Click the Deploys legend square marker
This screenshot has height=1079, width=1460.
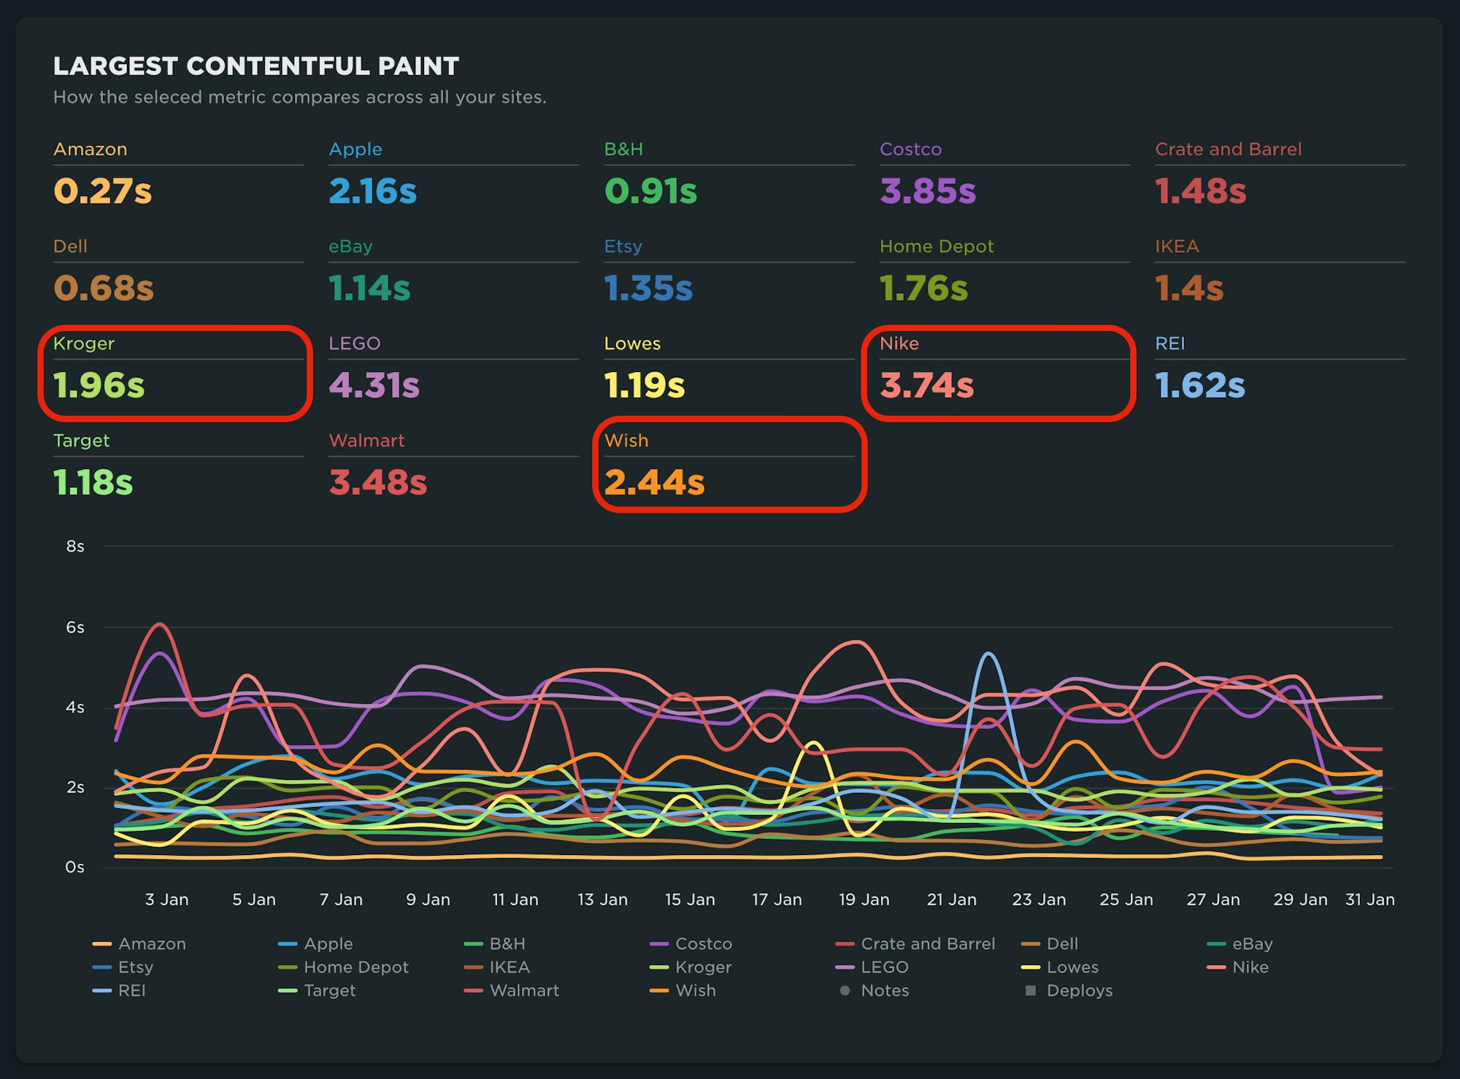coord(1030,991)
